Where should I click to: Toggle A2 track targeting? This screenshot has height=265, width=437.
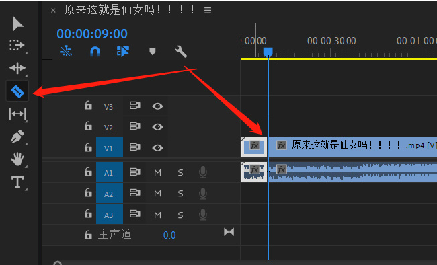click(x=110, y=194)
